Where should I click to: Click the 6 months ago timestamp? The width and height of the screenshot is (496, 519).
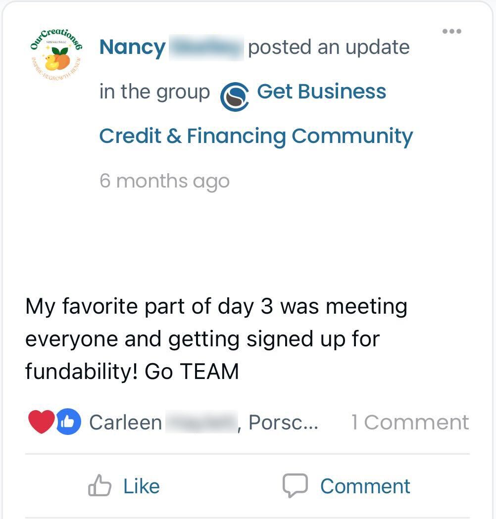[x=164, y=181]
